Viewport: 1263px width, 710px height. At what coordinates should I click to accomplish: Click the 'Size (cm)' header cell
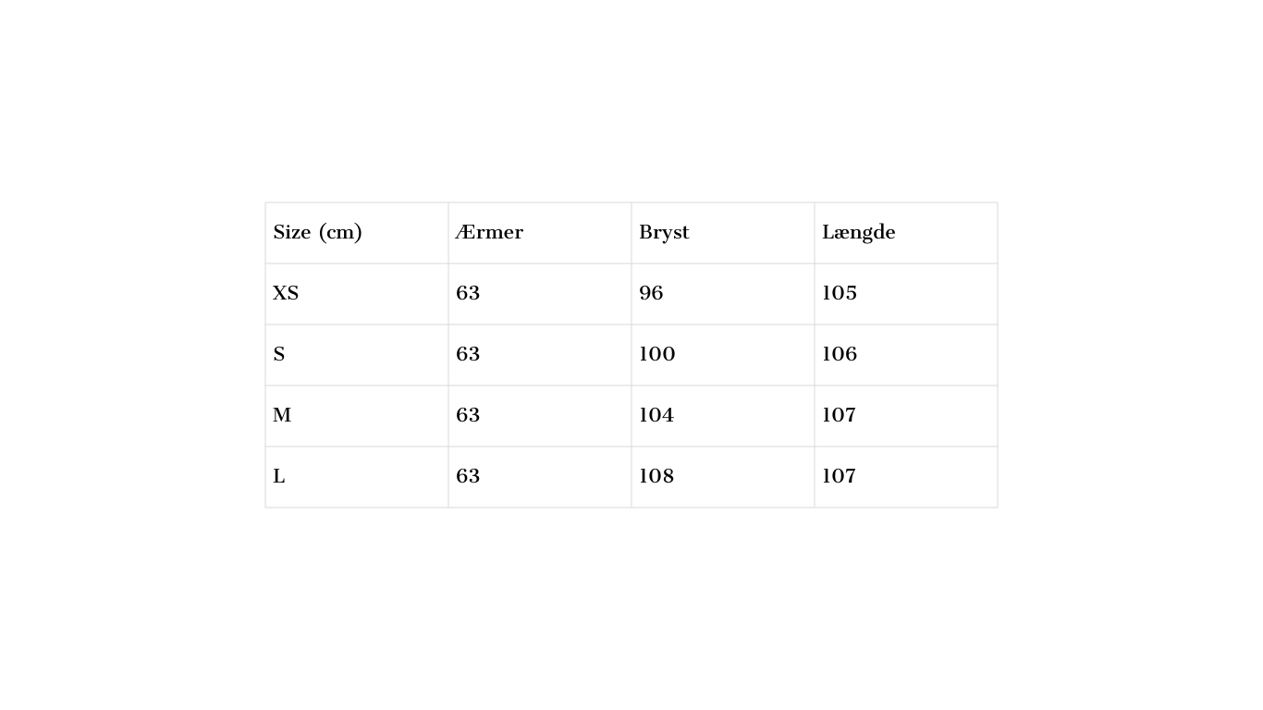click(317, 233)
